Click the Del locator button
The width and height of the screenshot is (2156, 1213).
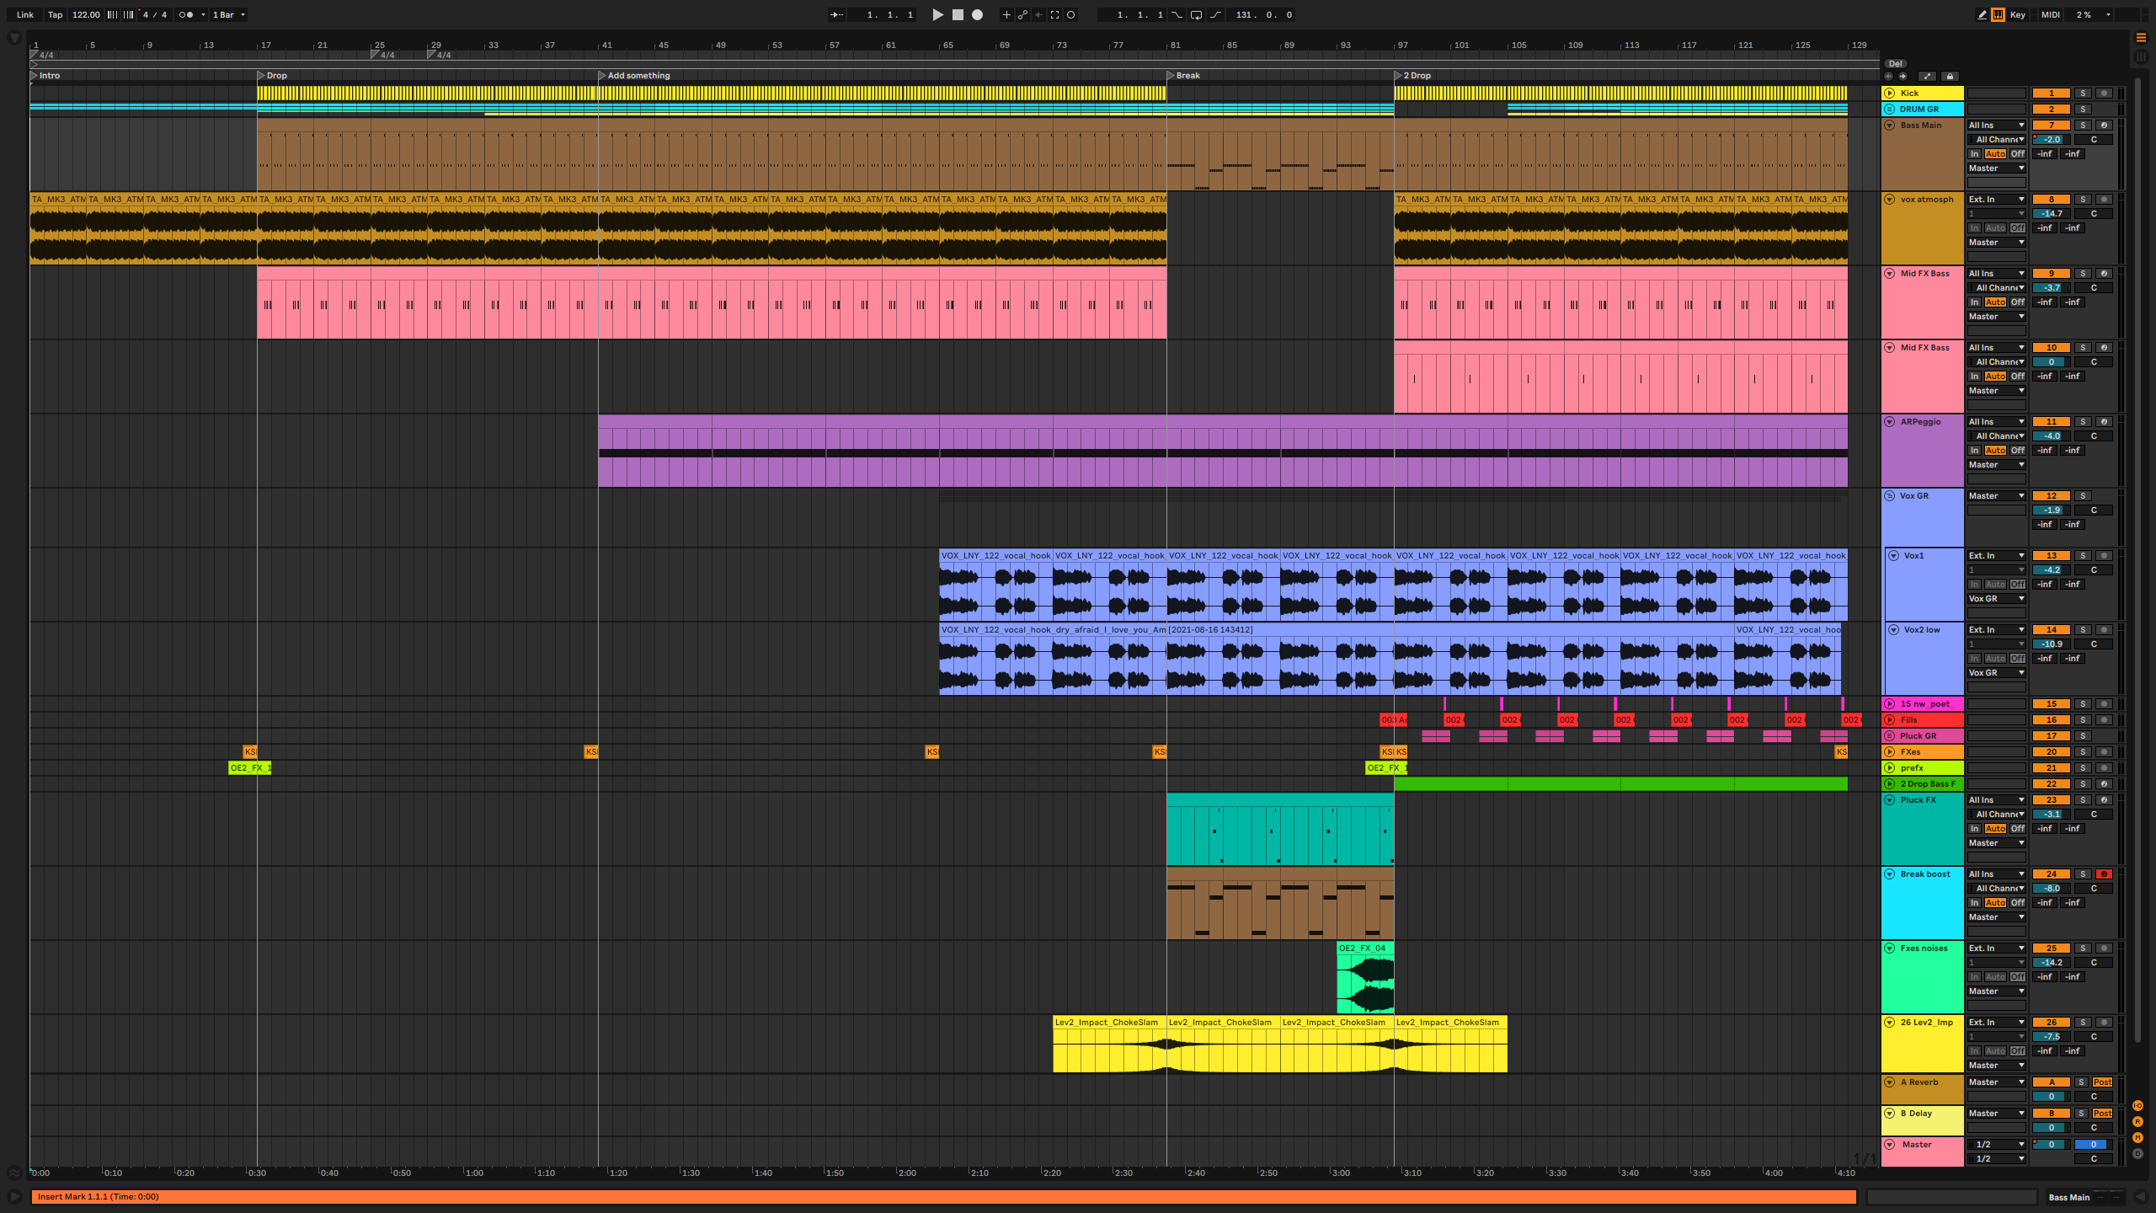[1895, 64]
